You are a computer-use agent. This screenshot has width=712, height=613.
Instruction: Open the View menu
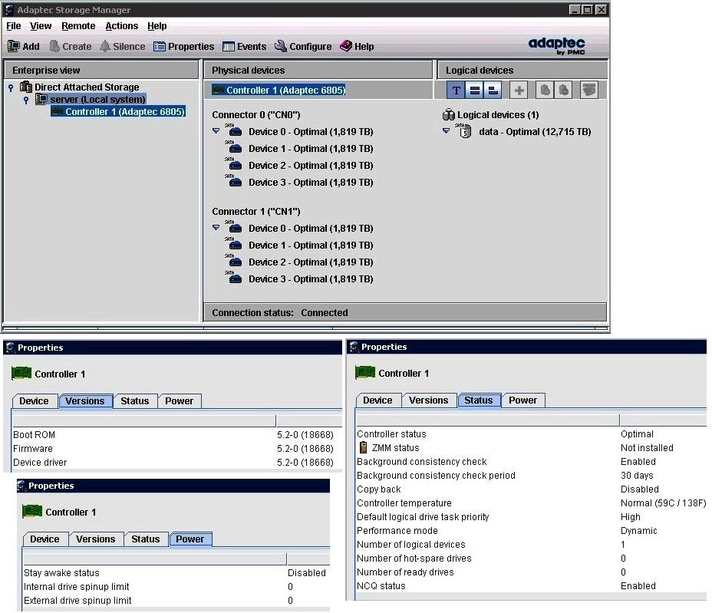click(41, 26)
